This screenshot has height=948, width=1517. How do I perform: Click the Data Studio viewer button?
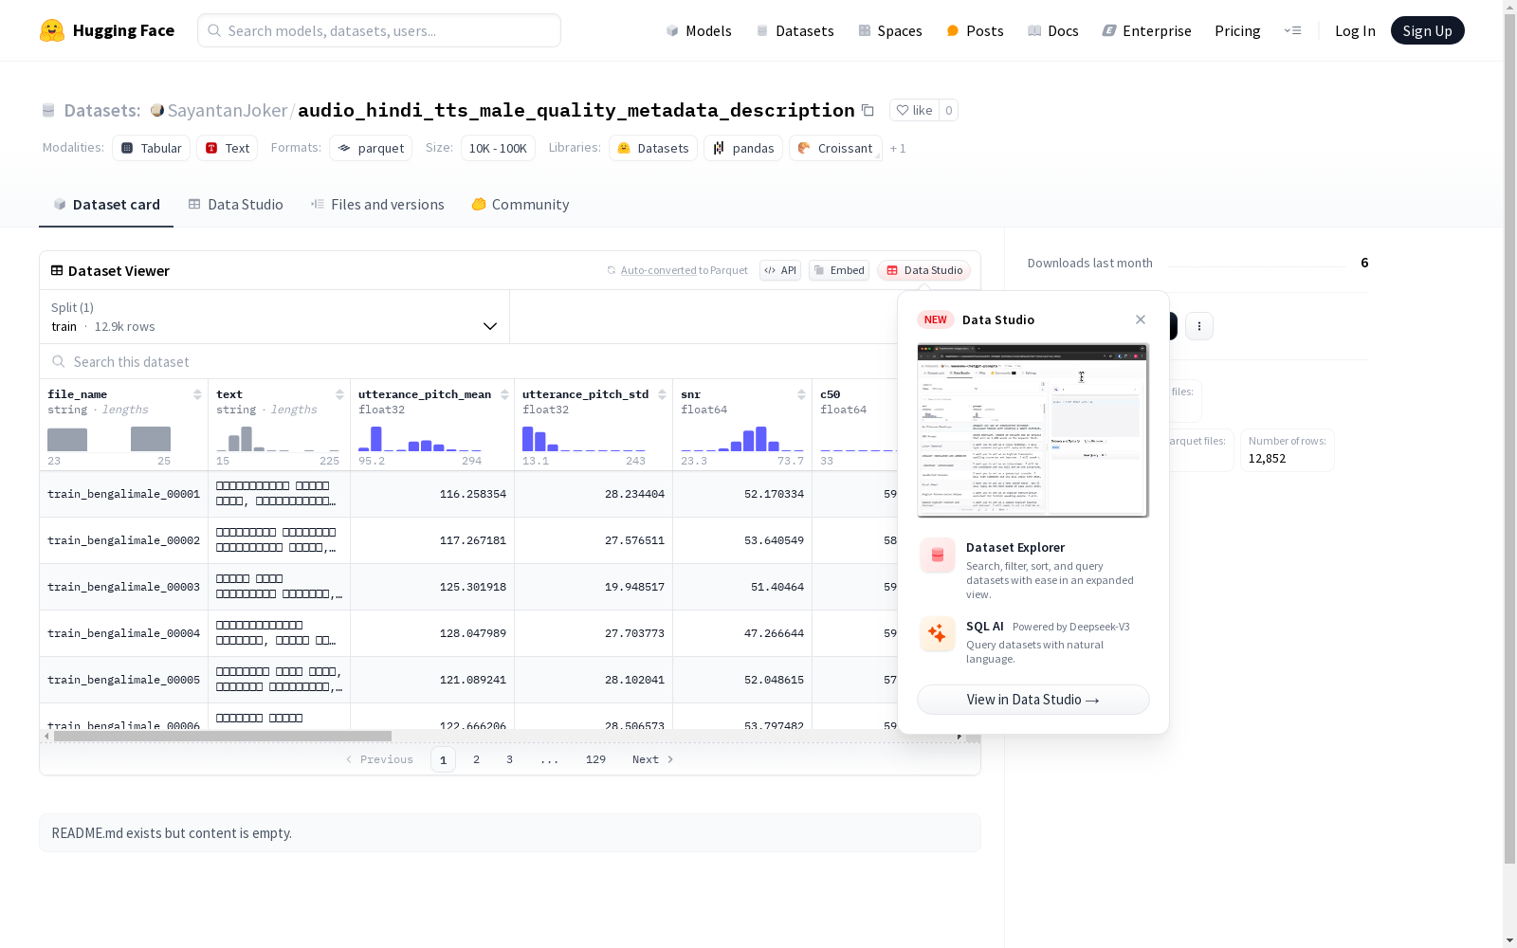pyautogui.click(x=923, y=270)
